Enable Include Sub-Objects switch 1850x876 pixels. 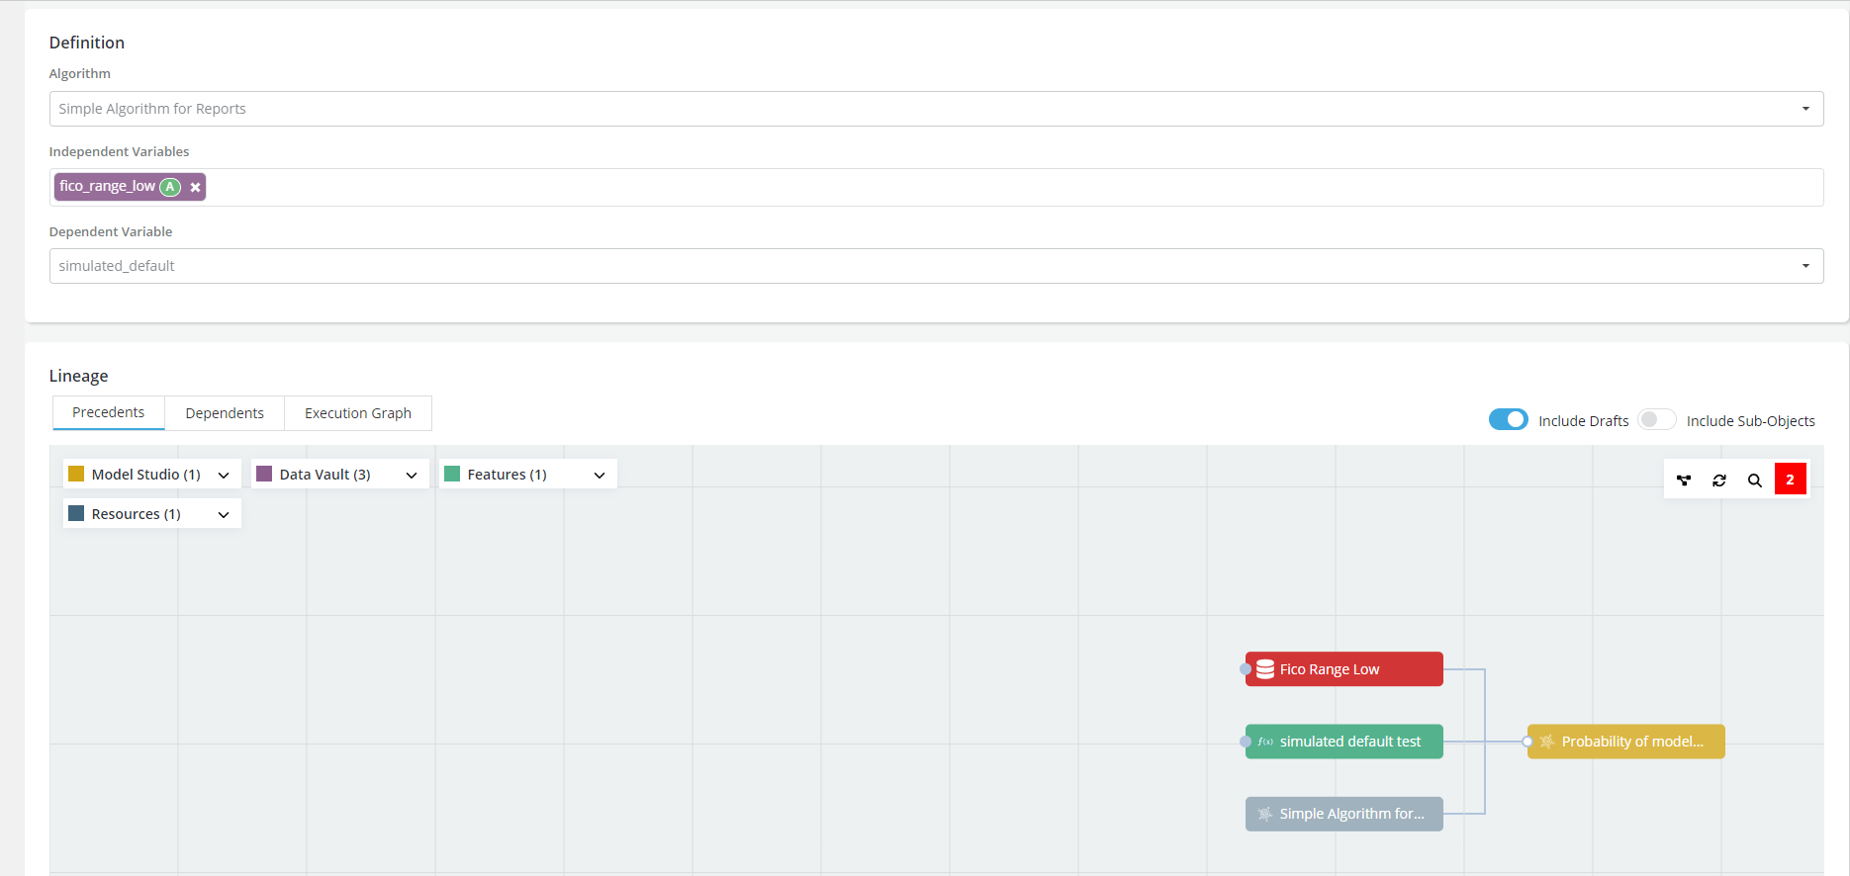(1656, 419)
